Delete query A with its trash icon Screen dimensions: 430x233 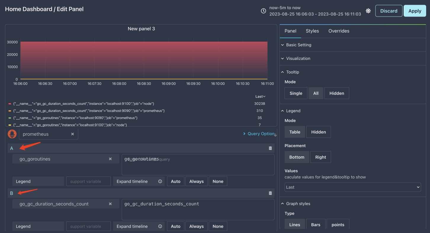point(270,148)
